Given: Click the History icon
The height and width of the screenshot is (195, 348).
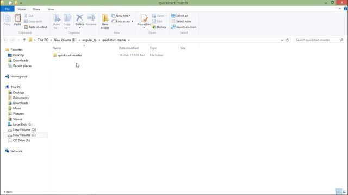Looking at the screenshot, I should tap(154, 27).
